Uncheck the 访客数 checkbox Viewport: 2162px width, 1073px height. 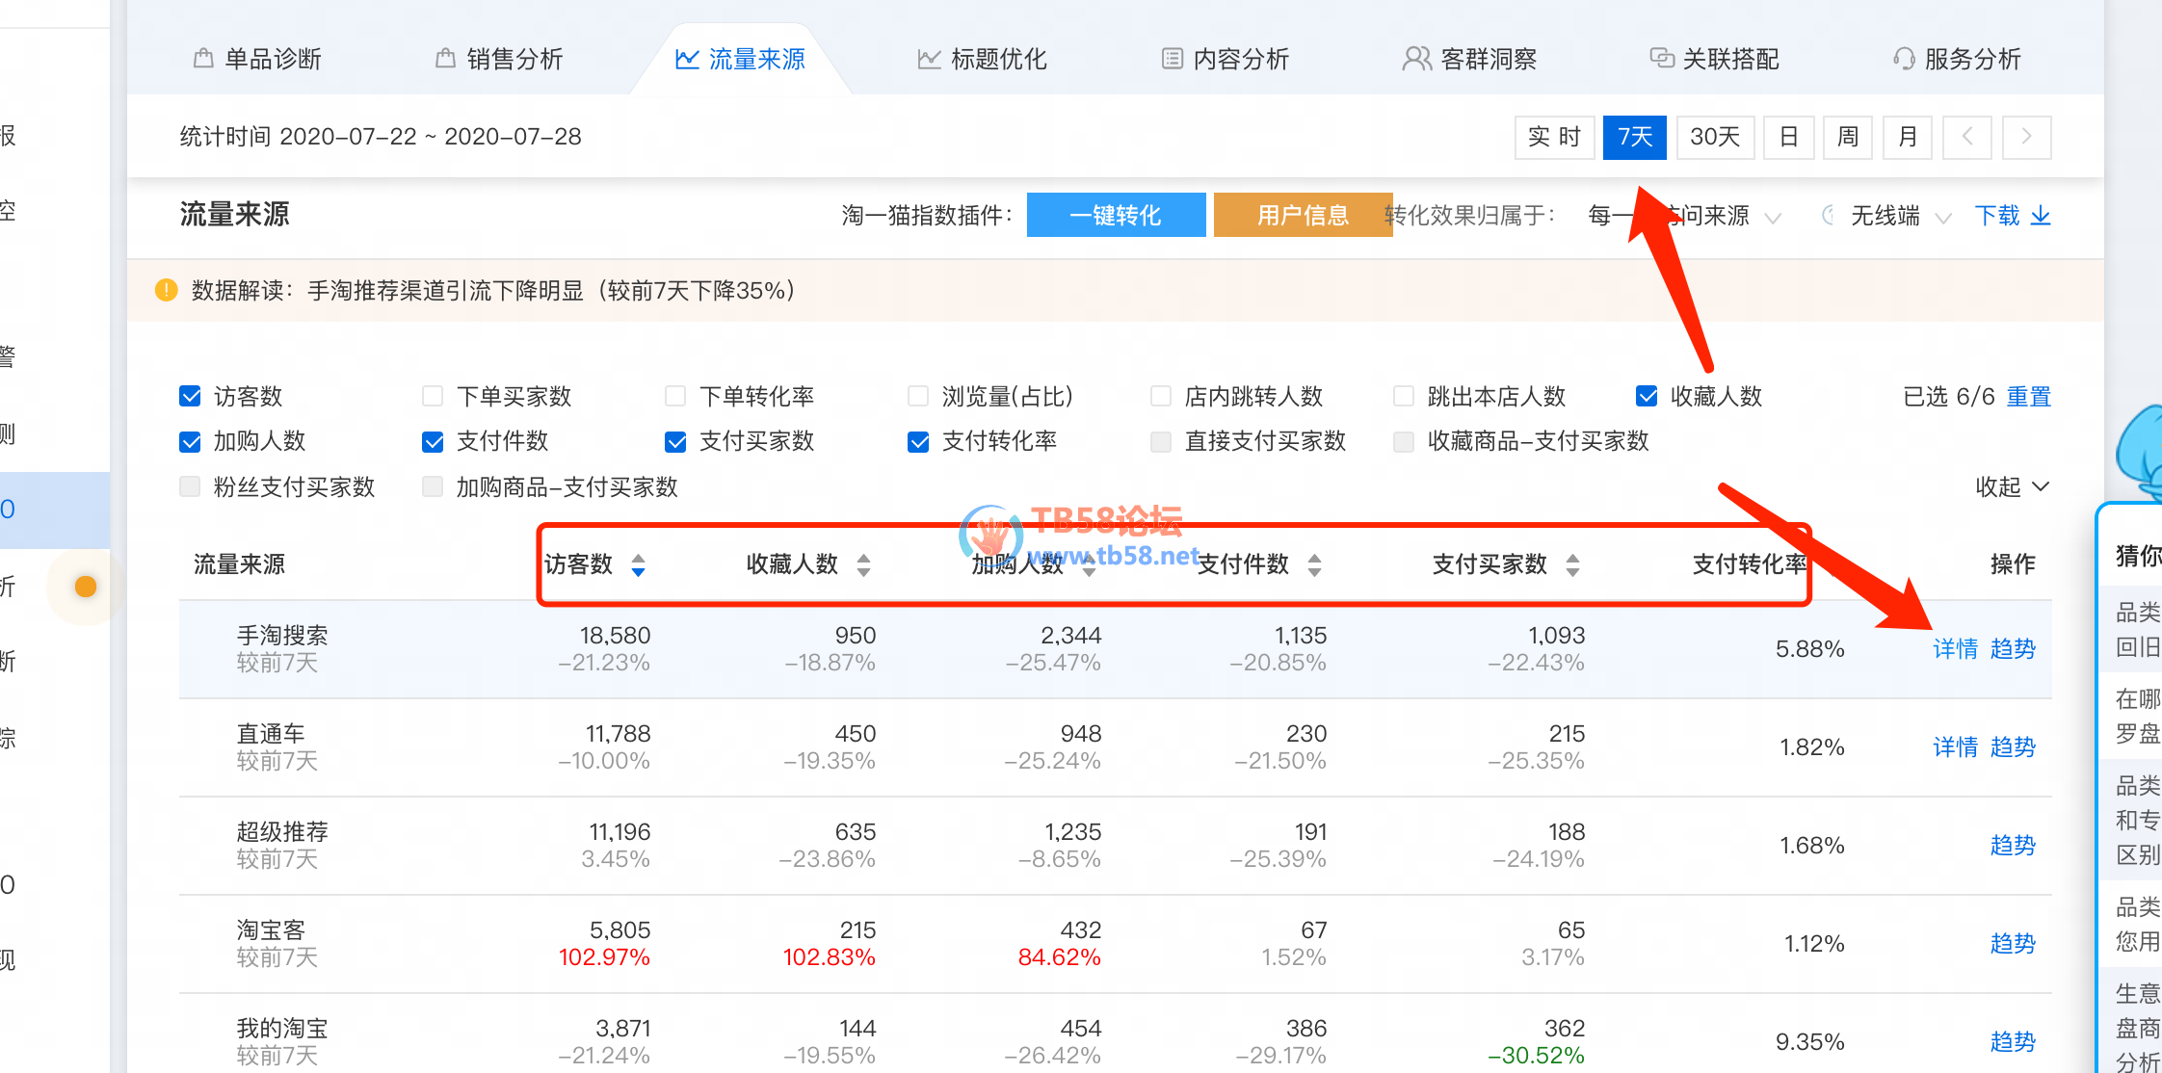coord(191,396)
